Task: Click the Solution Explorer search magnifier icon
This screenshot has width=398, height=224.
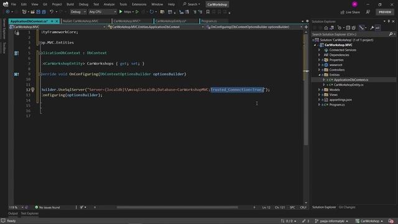Action: click(391, 34)
